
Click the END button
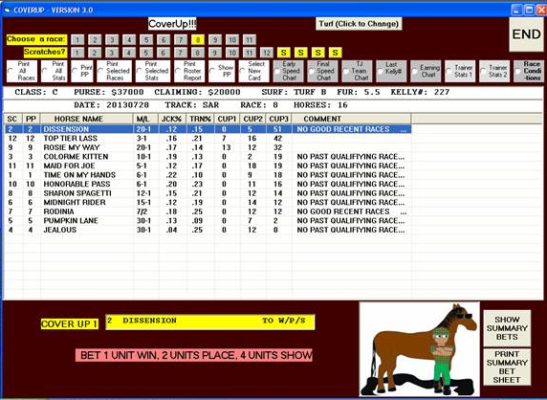pos(526,34)
